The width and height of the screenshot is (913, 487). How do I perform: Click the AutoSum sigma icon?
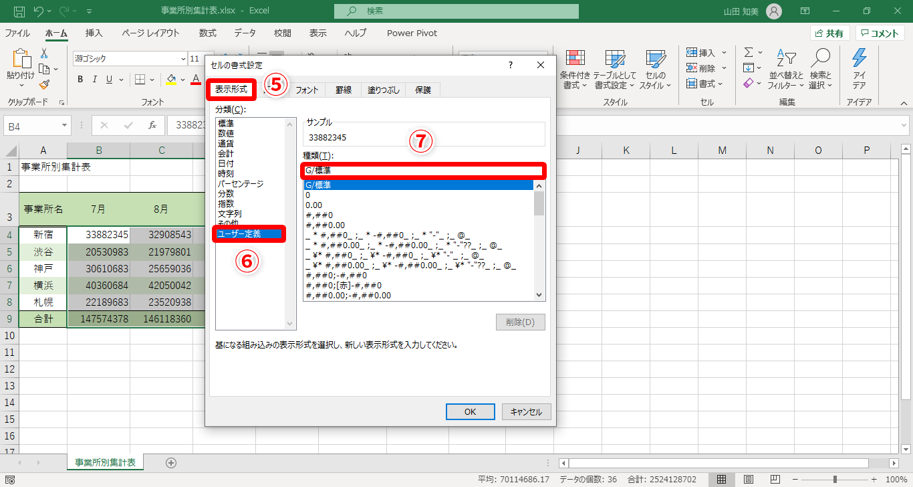tap(749, 52)
